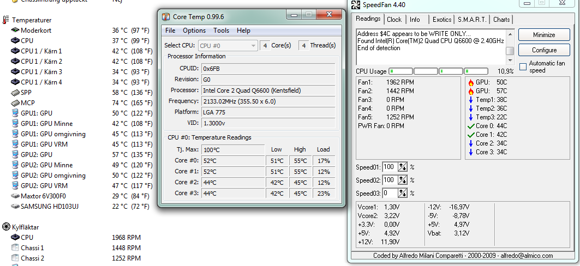Click the green checkmark beside Core 0
Image resolution: width=580 pixels, height=266 pixels.
point(471,126)
